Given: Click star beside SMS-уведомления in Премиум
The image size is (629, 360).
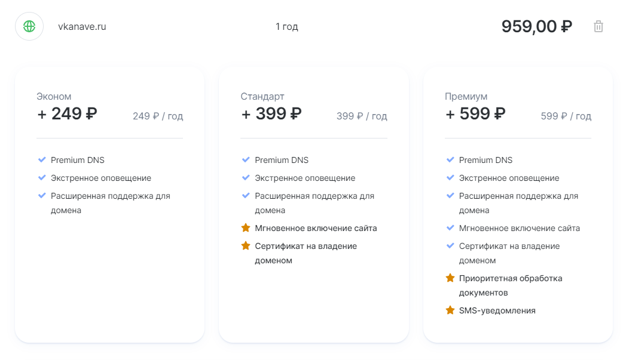Looking at the screenshot, I should pos(450,310).
